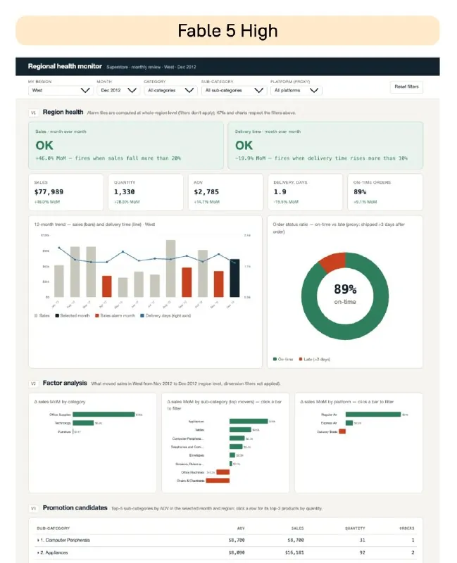
Task: Click the Reset filters button
Action: point(406,87)
